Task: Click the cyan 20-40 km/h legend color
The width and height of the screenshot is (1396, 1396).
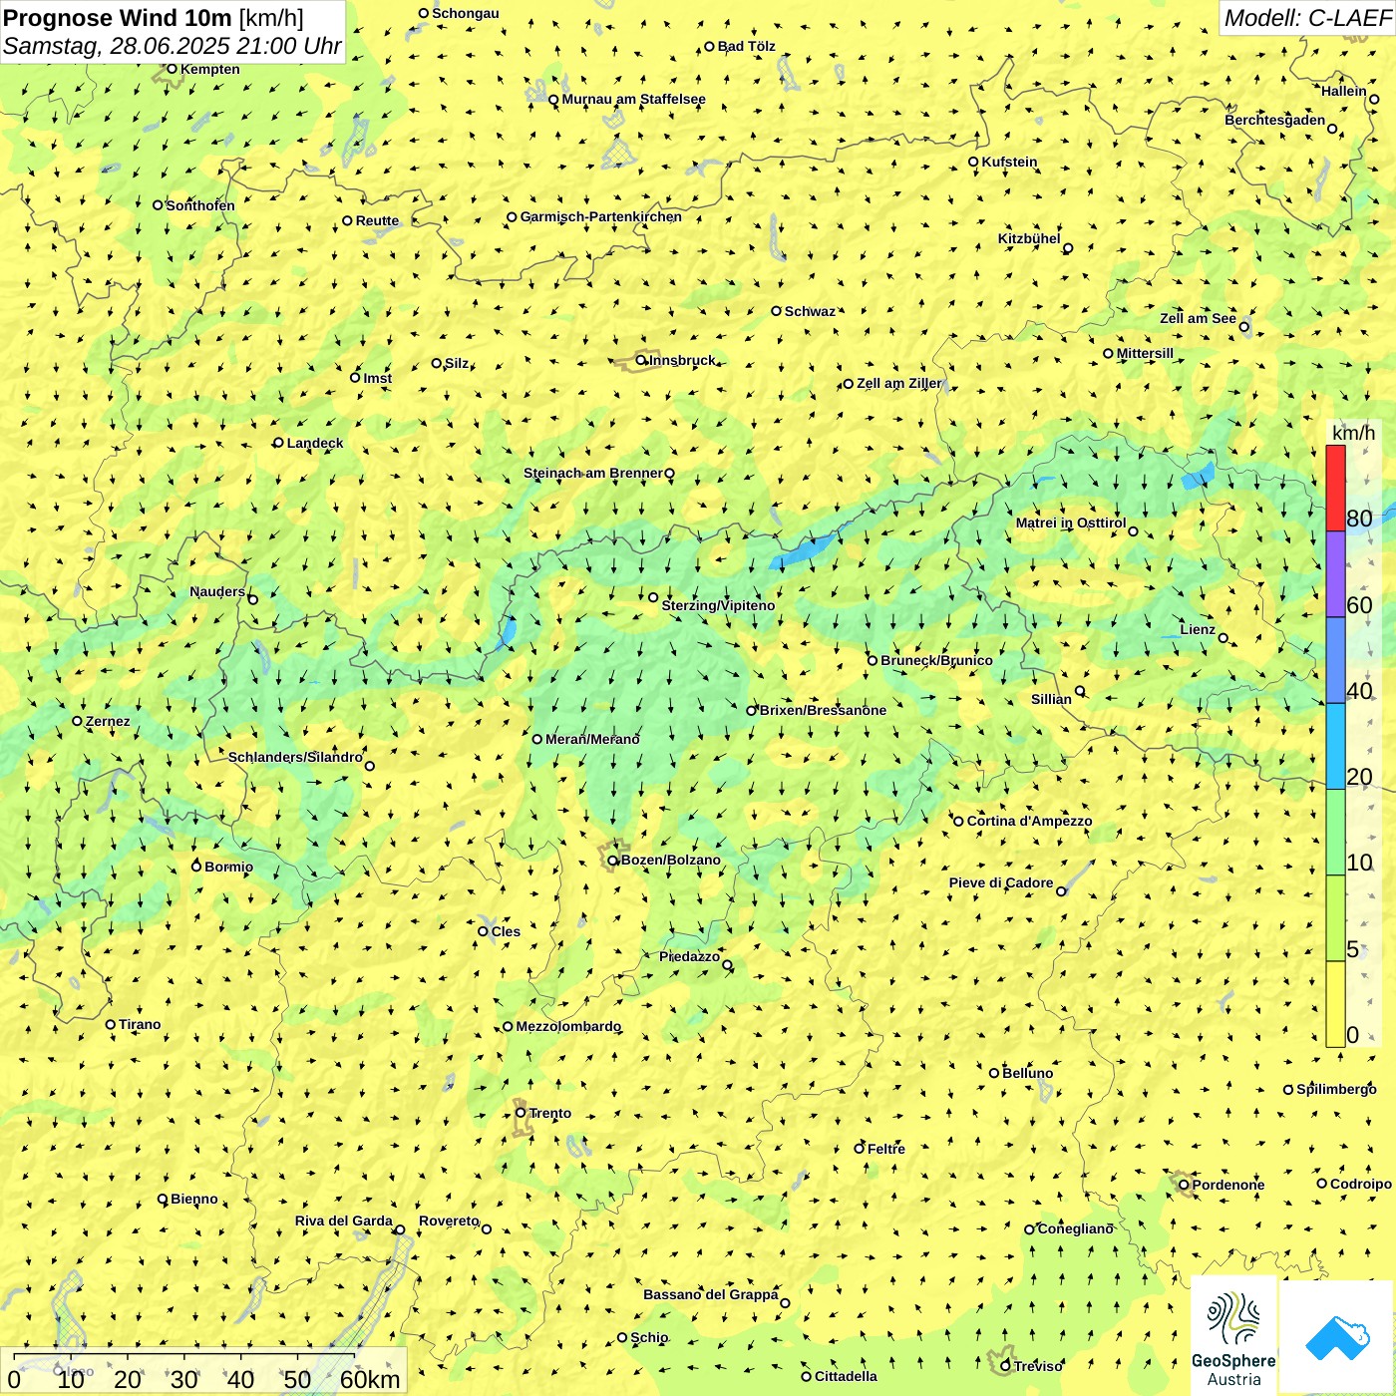Action: click(x=1335, y=747)
